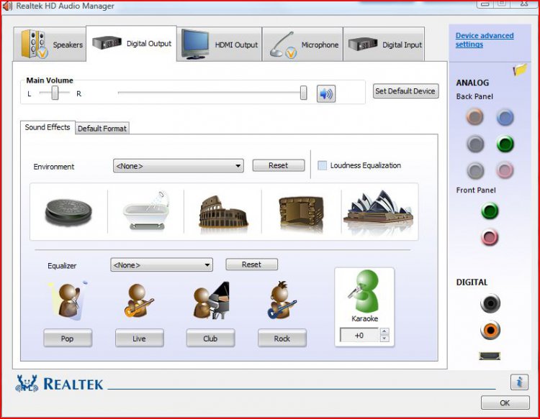
Task: Click the light gray back panel jack
Action: [x=475, y=170]
